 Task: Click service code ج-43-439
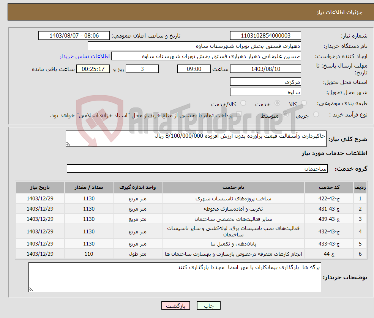pos(329,219)
